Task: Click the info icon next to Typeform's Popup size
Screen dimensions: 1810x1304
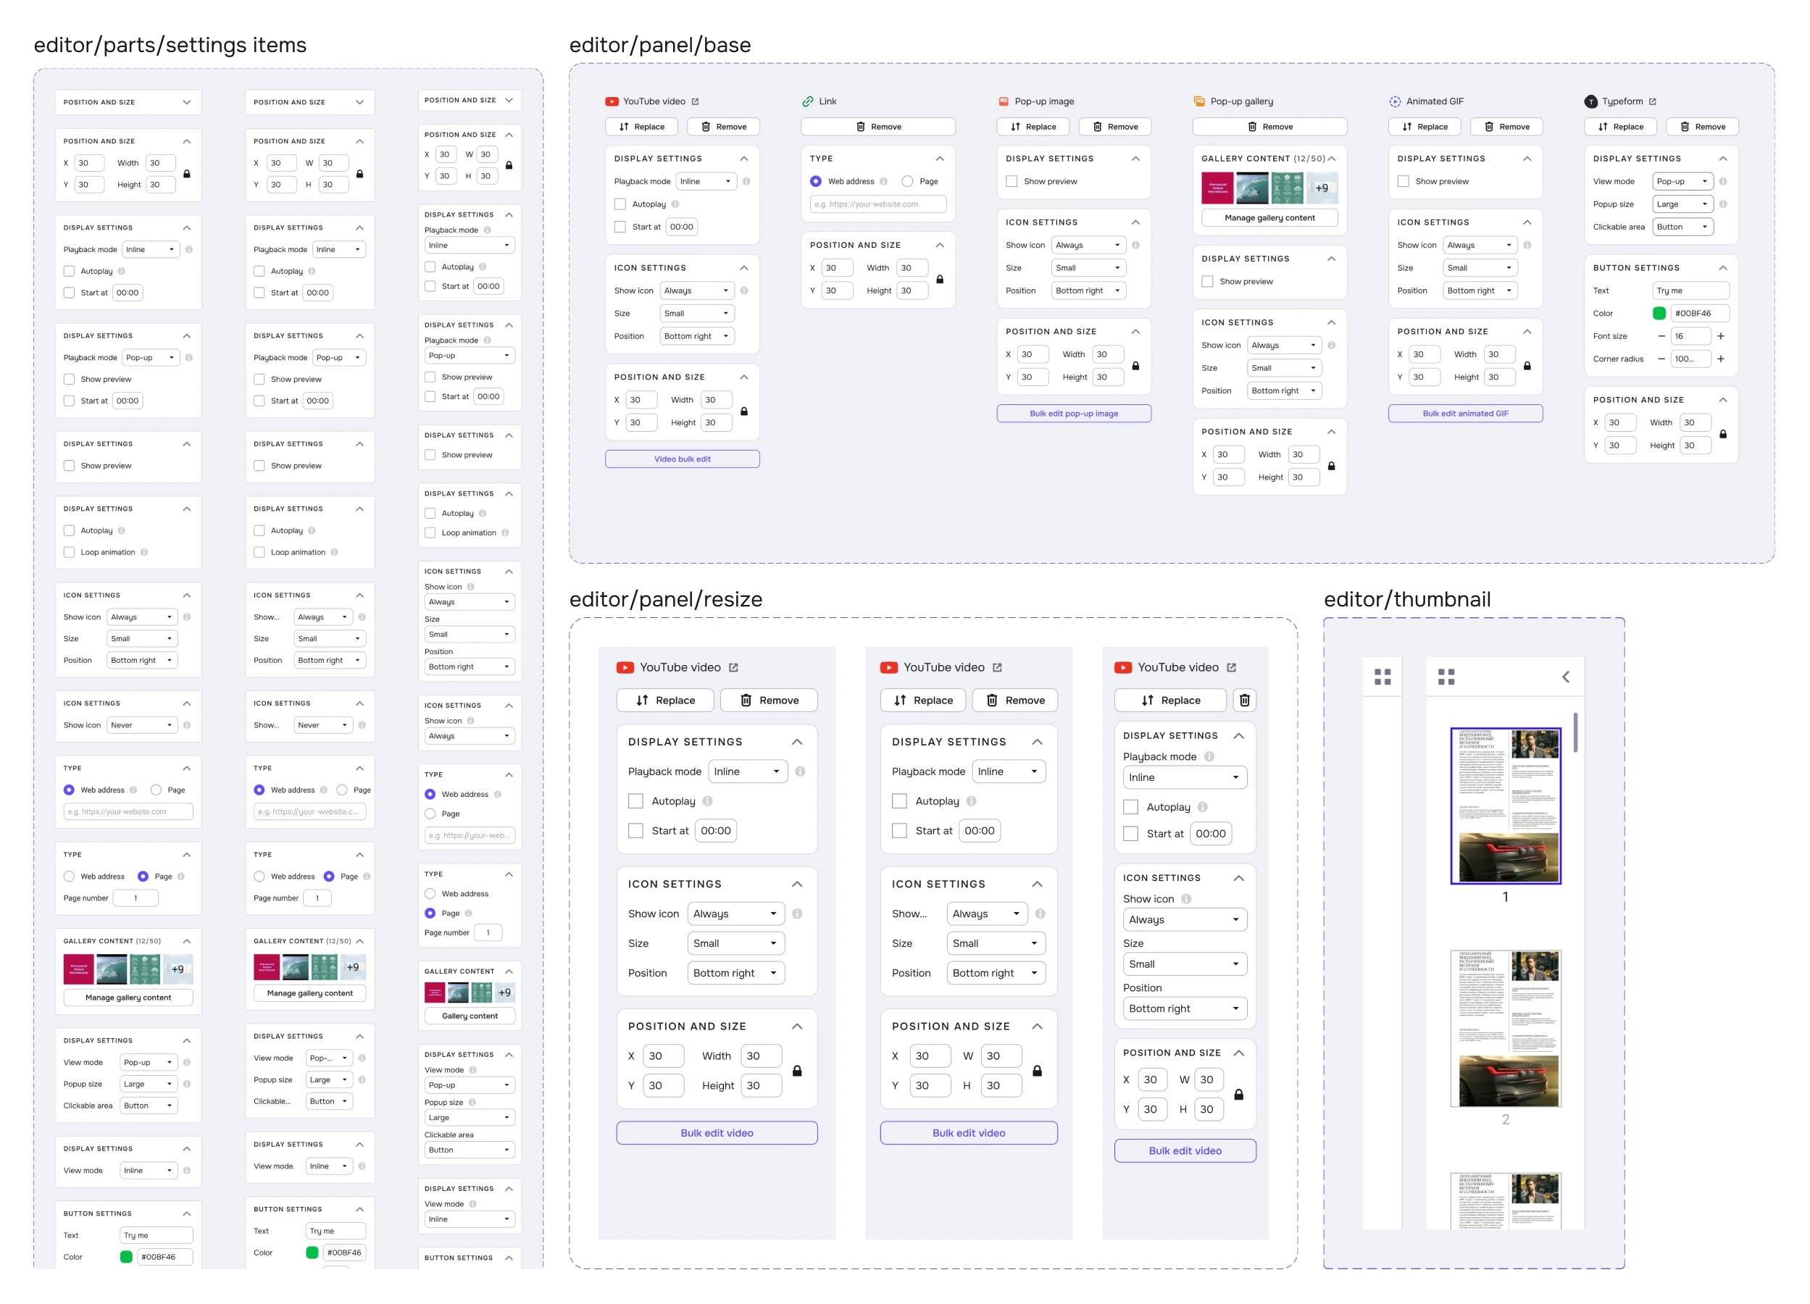Action: click(x=1723, y=204)
